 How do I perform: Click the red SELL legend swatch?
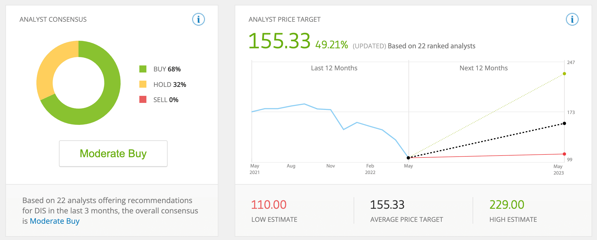tap(143, 100)
